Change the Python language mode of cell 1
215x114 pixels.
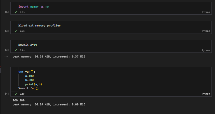tap(206, 12)
